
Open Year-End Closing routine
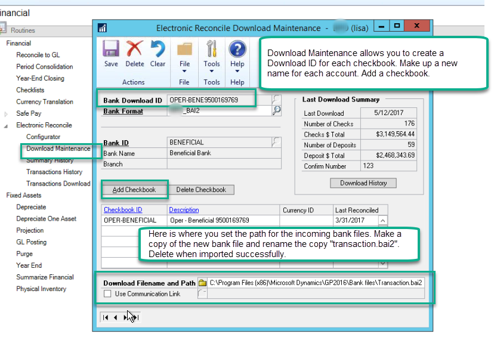tap(40, 78)
